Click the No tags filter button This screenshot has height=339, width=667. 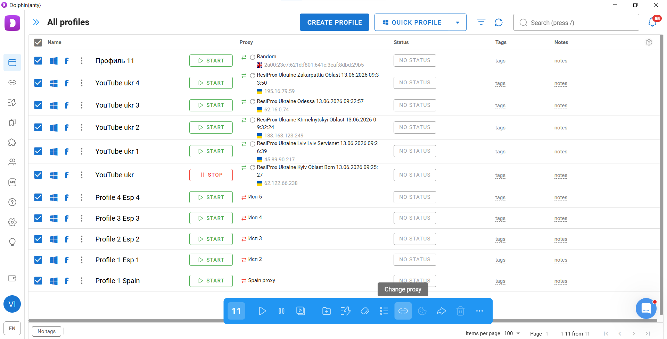47,331
